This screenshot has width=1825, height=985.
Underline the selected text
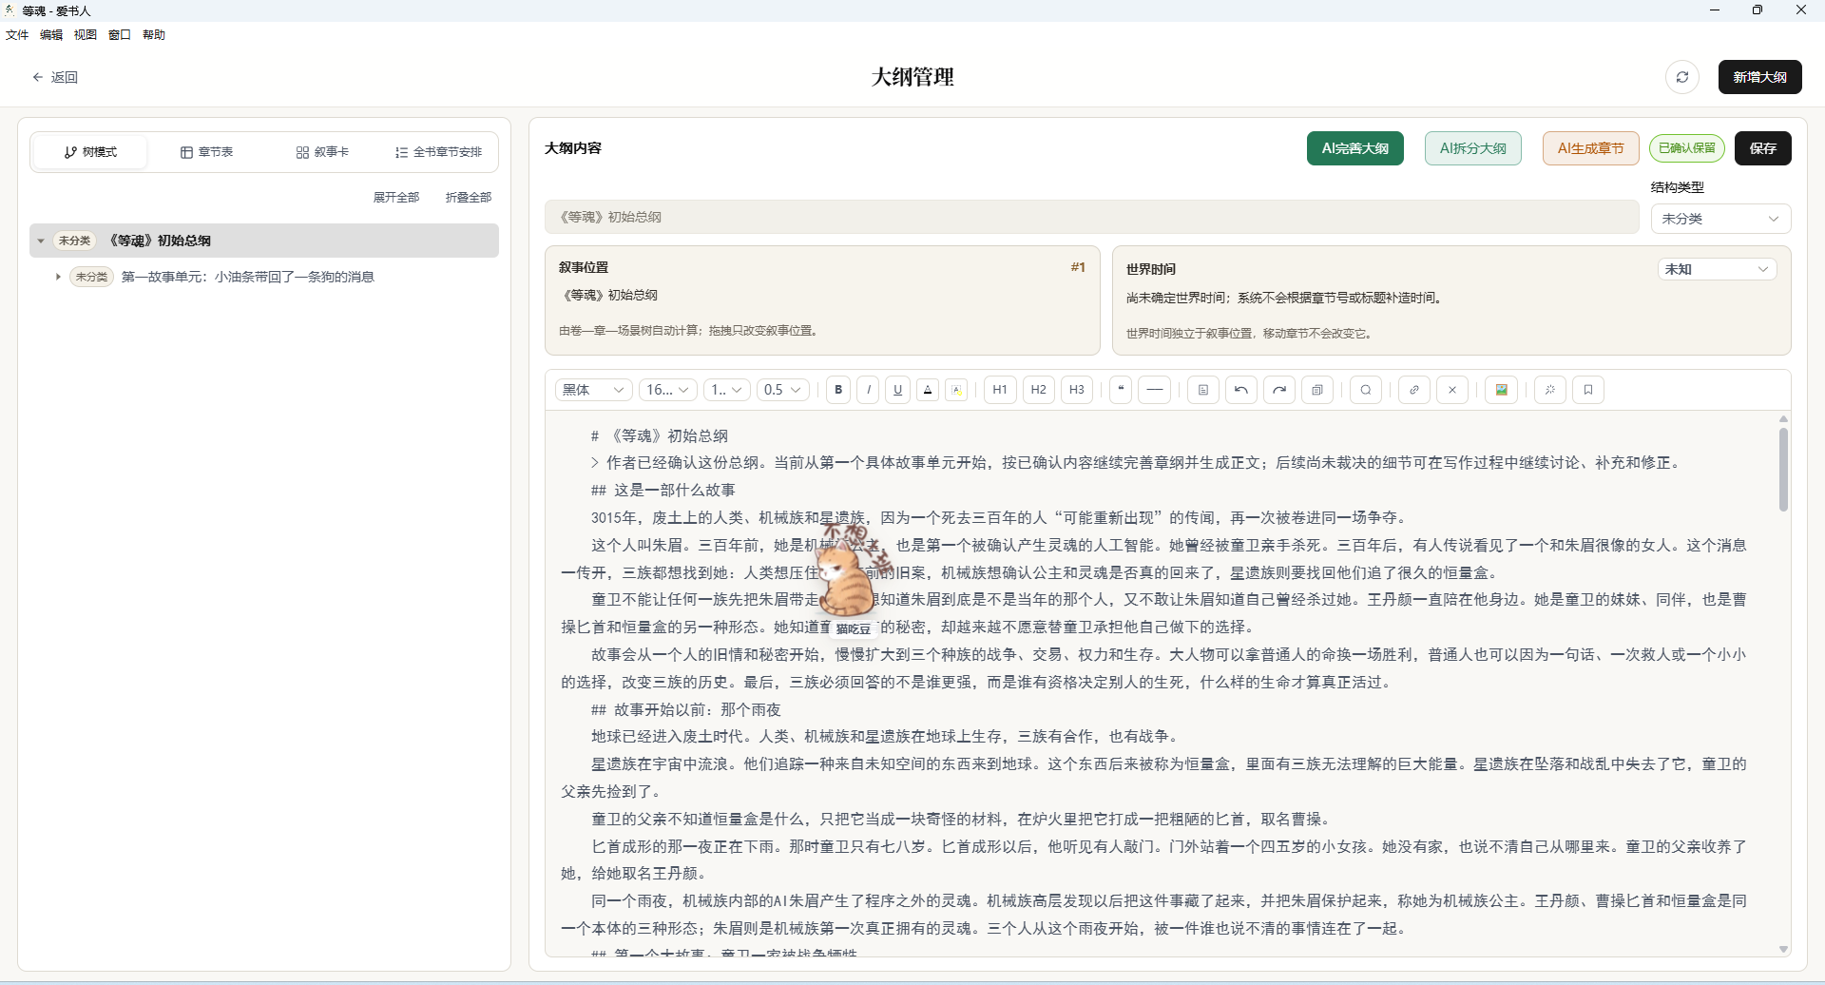click(897, 390)
